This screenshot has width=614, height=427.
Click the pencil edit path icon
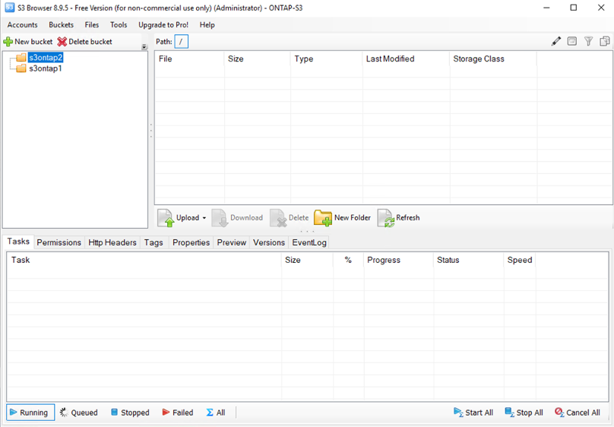(x=555, y=41)
